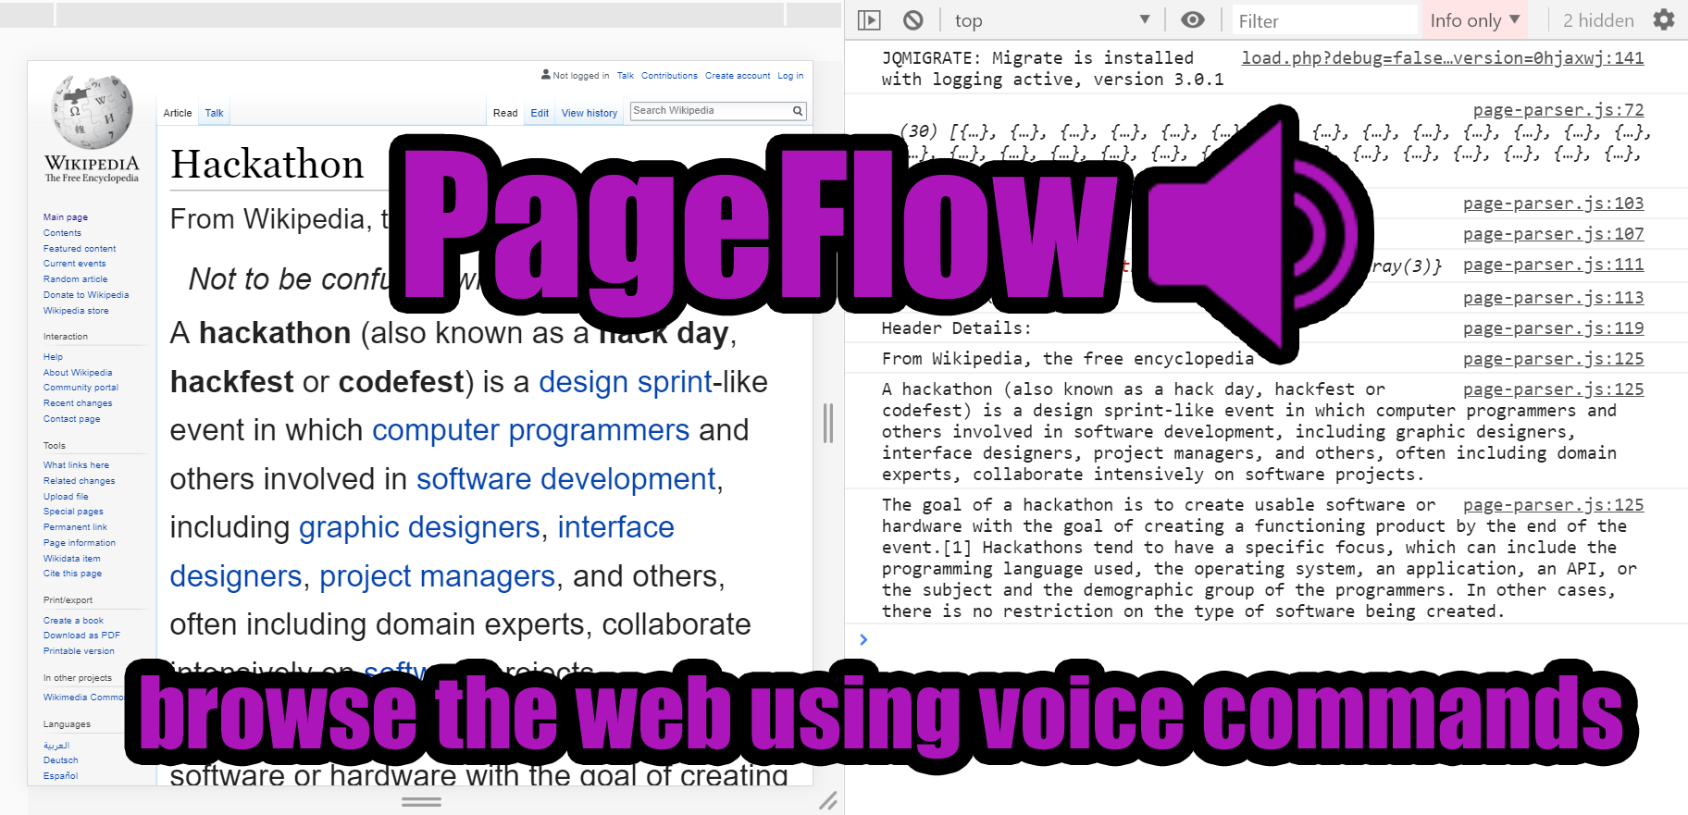
Task: Open the Contact page link
Action: coord(71,419)
